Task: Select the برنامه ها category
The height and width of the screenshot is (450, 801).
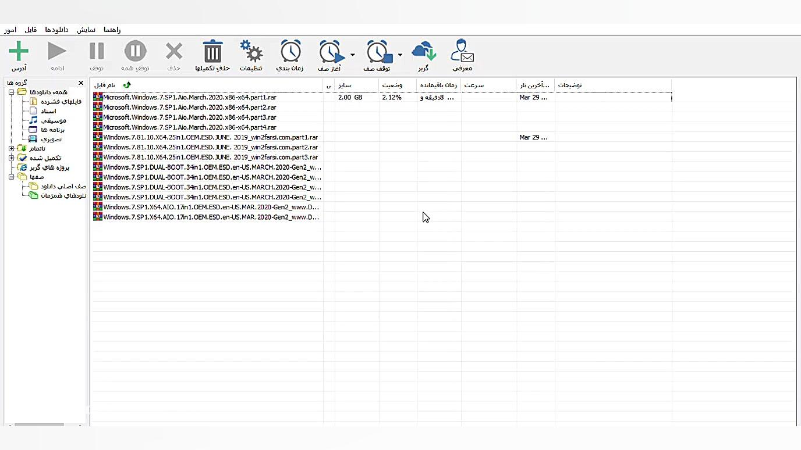Action: [53, 130]
